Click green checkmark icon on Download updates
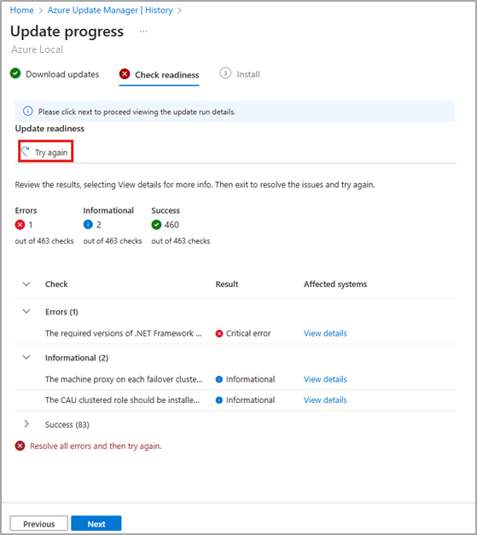Image resolution: width=477 pixels, height=535 pixels. [x=15, y=73]
